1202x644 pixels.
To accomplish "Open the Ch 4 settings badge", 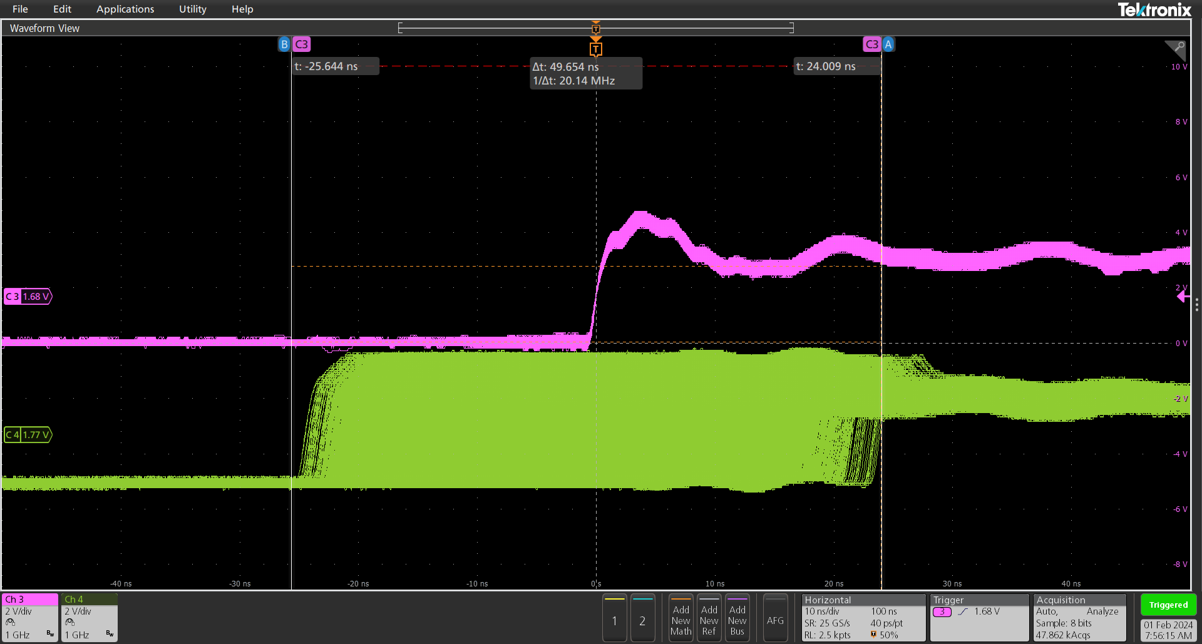I will tap(90, 617).
